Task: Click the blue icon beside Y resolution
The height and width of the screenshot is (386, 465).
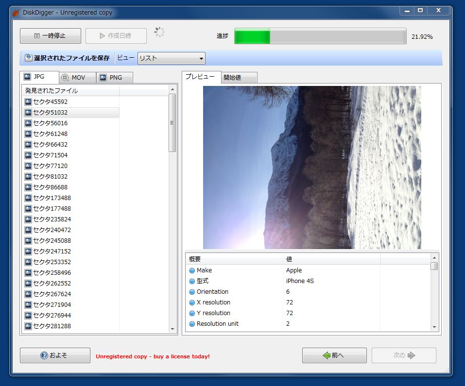Action: coord(192,313)
